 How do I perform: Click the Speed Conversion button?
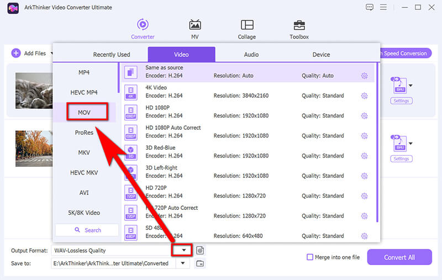click(406, 53)
